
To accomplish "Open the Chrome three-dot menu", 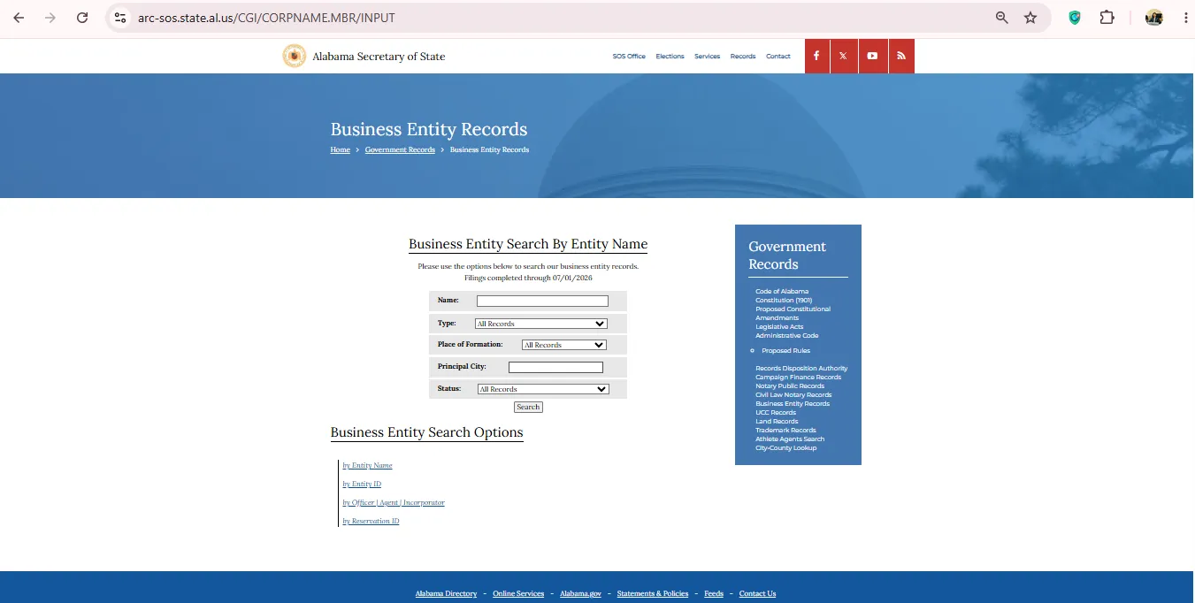I will point(1185,18).
